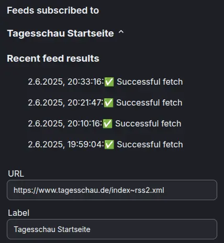
Task: Click the Tagesschau Startseite text in Label field
Action: pyautogui.click(x=52, y=229)
